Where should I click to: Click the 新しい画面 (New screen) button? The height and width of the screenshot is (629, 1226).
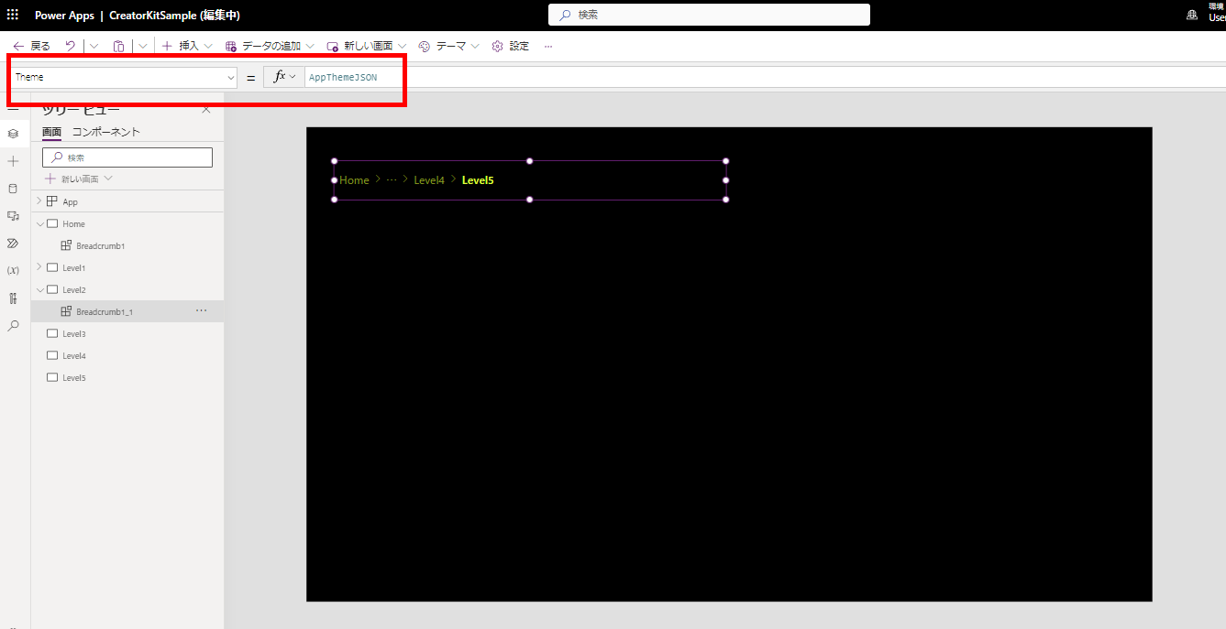(x=365, y=45)
